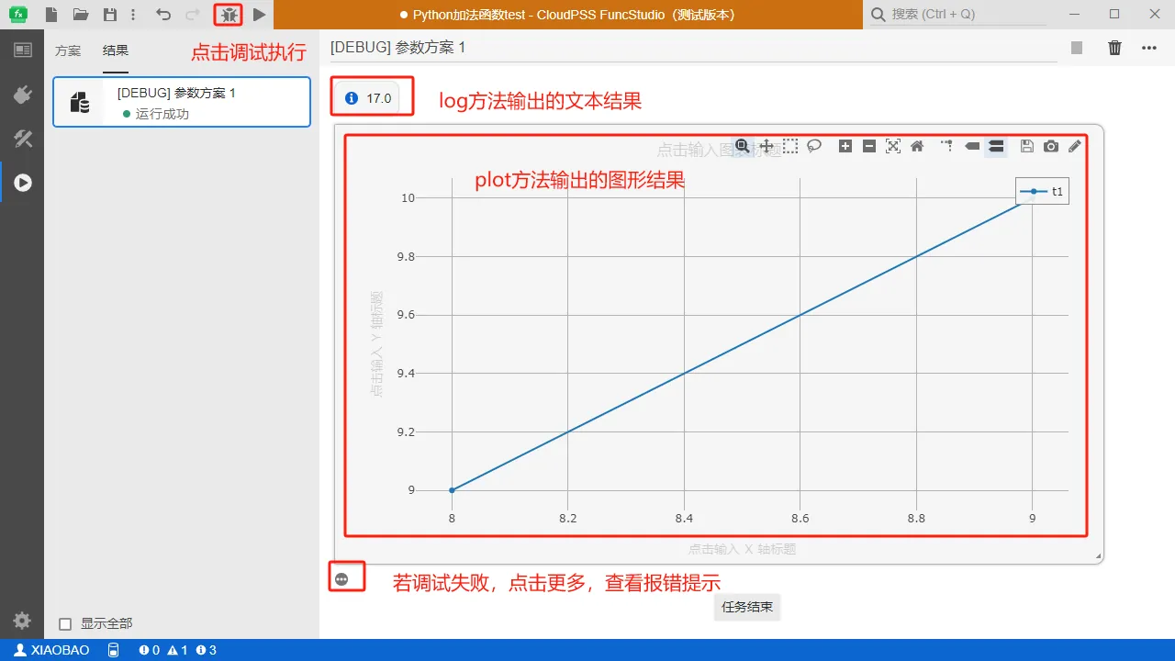The height and width of the screenshot is (661, 1175).
Task: Show closest data on hover
Action: 972,146
